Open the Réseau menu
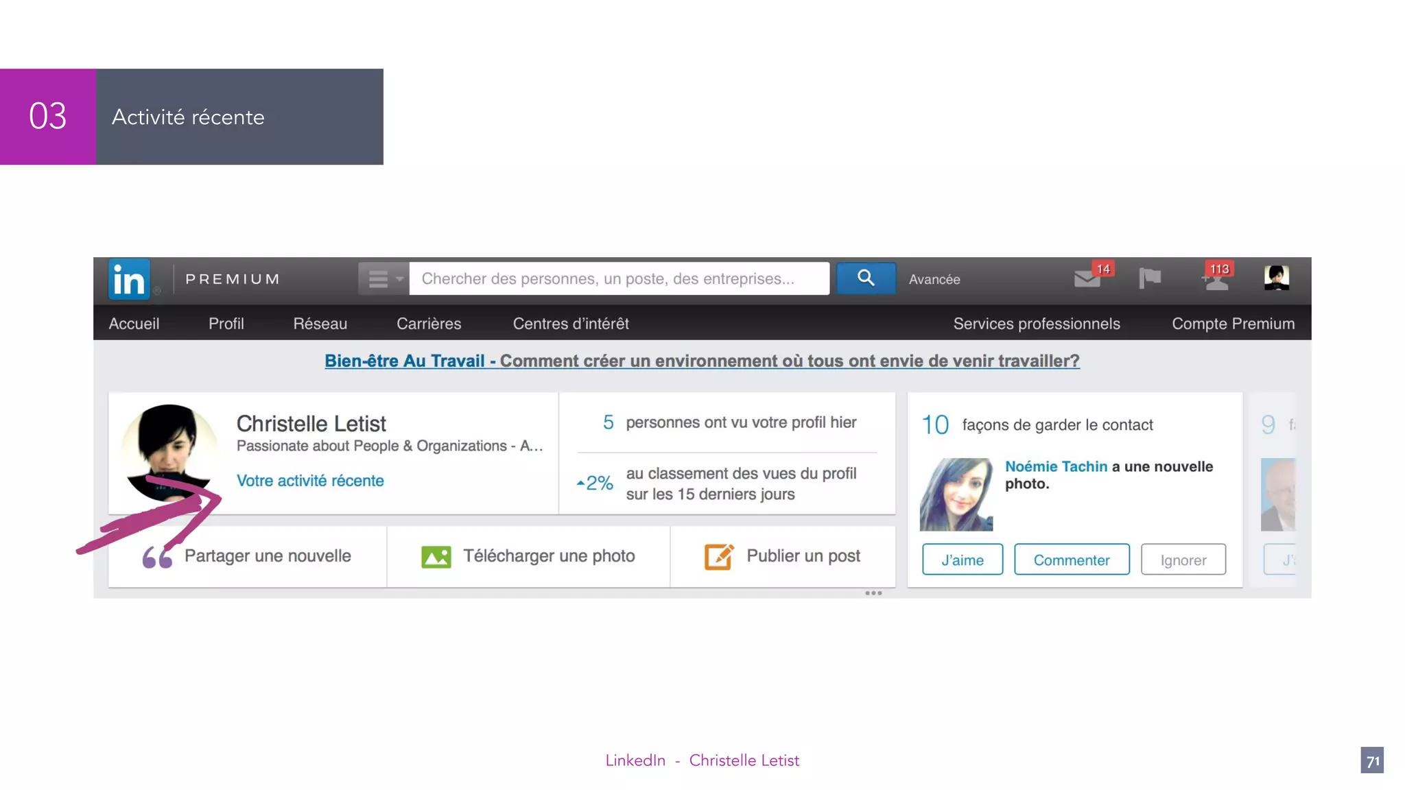 point(320,324)
